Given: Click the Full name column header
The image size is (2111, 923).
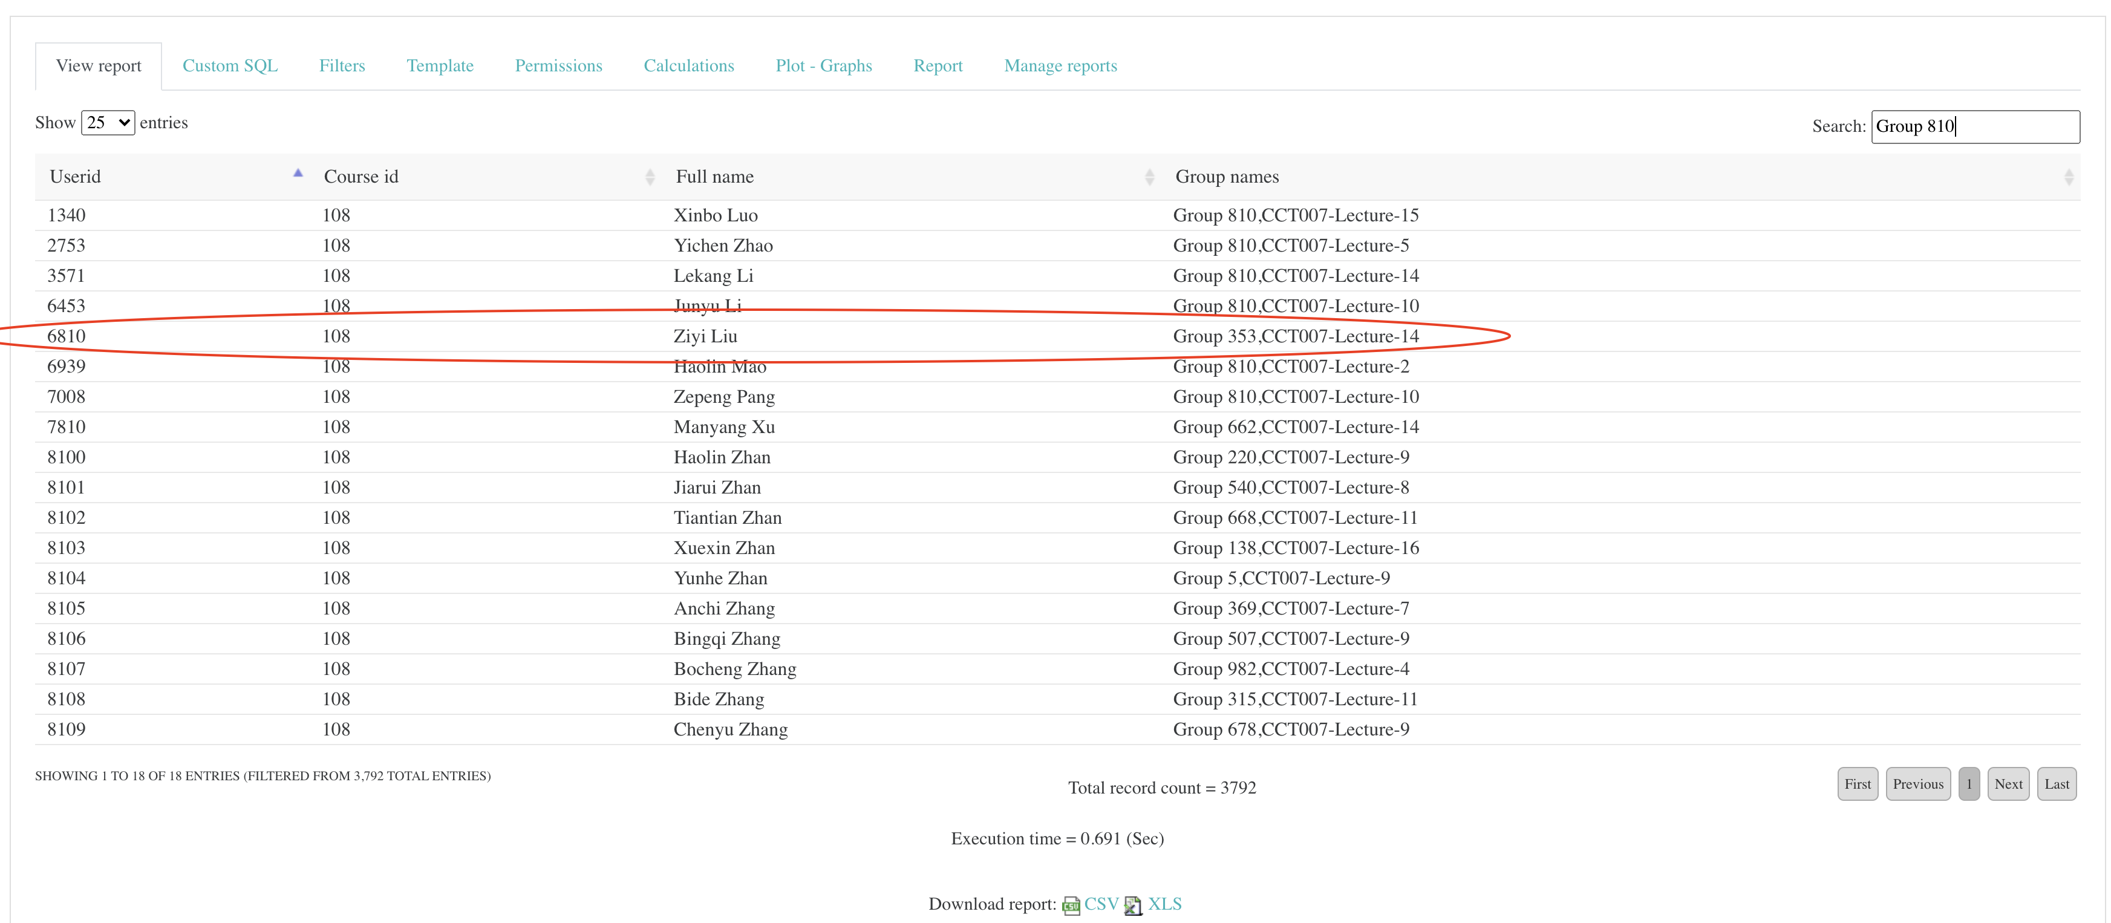Looking at the screenshot, I should coord(912,176).
